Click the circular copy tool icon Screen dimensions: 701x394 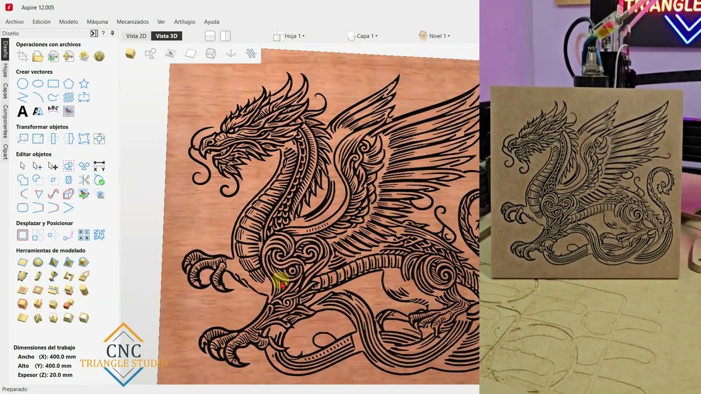53,235
